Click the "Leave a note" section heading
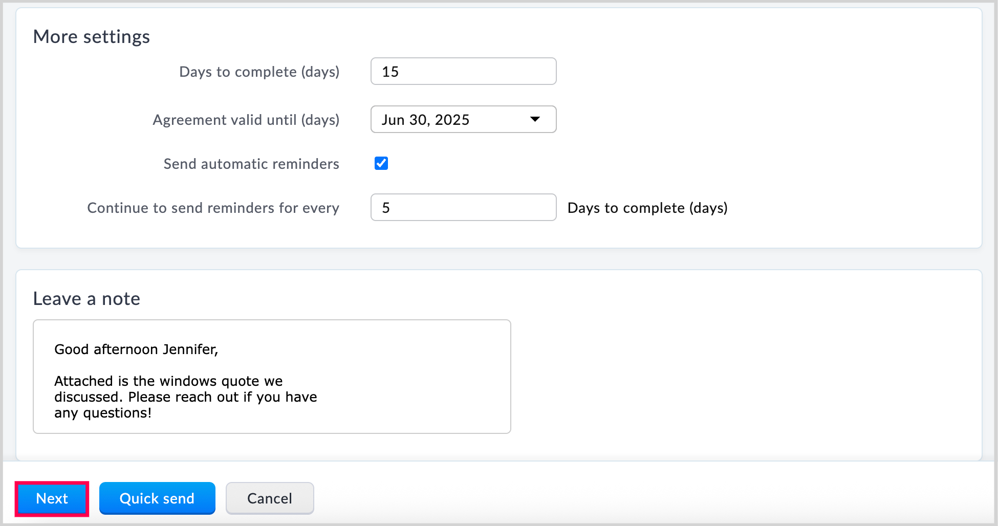This screenshot has height=526, width=998. pos(86,299)
